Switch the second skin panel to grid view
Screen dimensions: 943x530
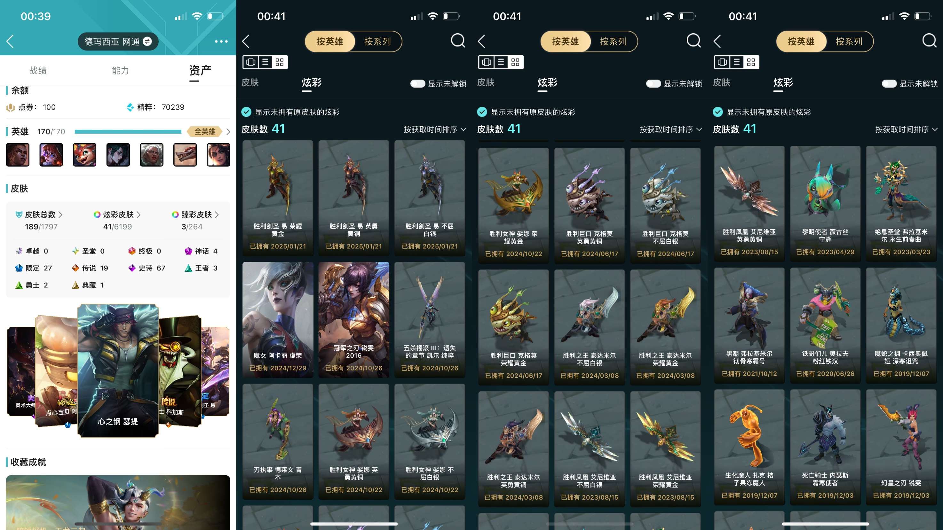click(515, 62)
